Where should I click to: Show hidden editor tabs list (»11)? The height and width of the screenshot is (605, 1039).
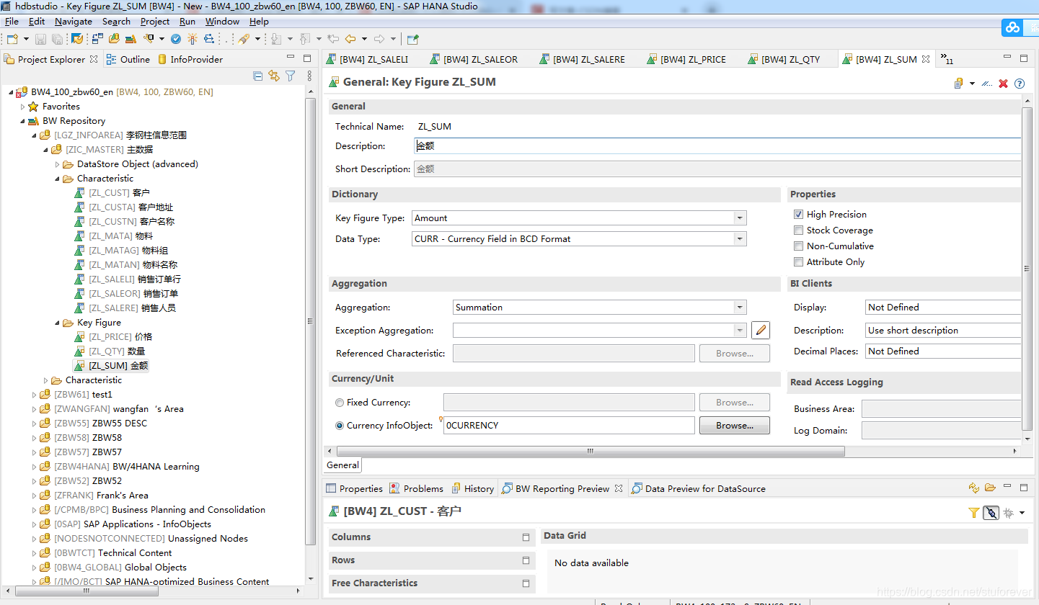coord(947,60)
